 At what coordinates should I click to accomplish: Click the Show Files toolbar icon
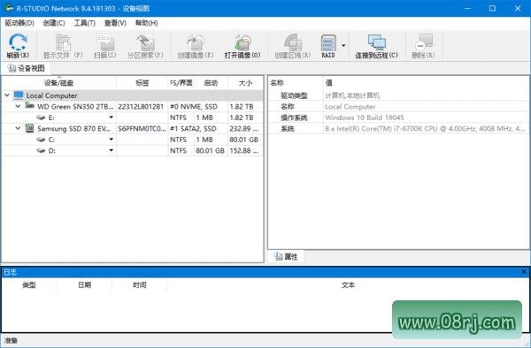click(x=63, y=42)
